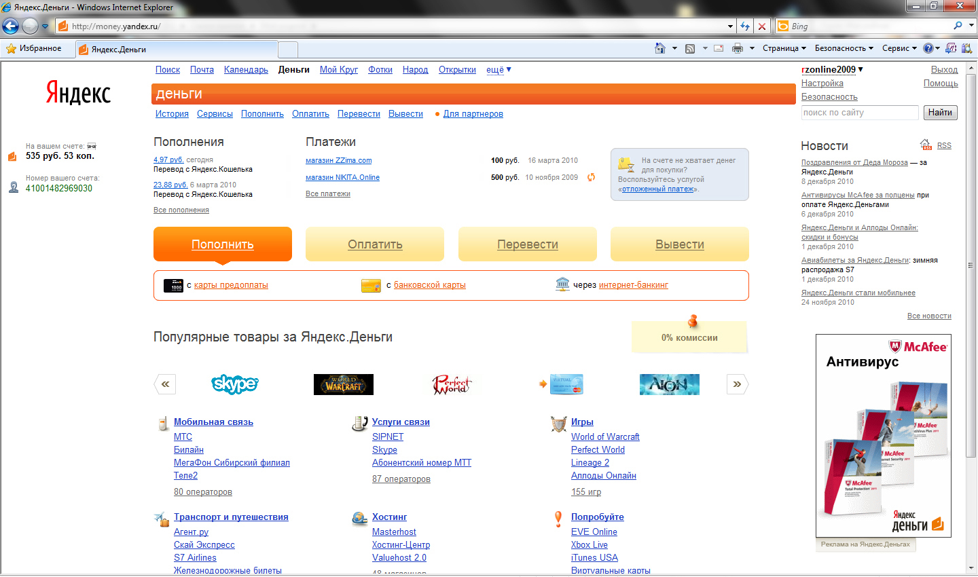Open the История menu item
Image resolution: width=978 pixels, height=577 pixels.
click(x=172, y=114)
